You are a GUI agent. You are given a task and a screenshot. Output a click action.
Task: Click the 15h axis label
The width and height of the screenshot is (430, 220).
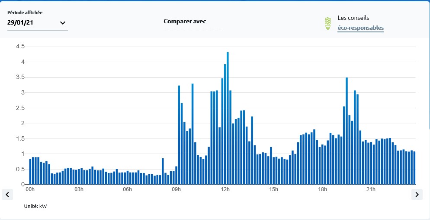pos(274,189)
